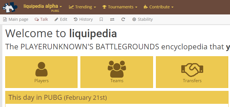Image resolution: width=230 pixels, height=107 pixels.
Task: Click the move page arrows icon
Action: (112, 19)
